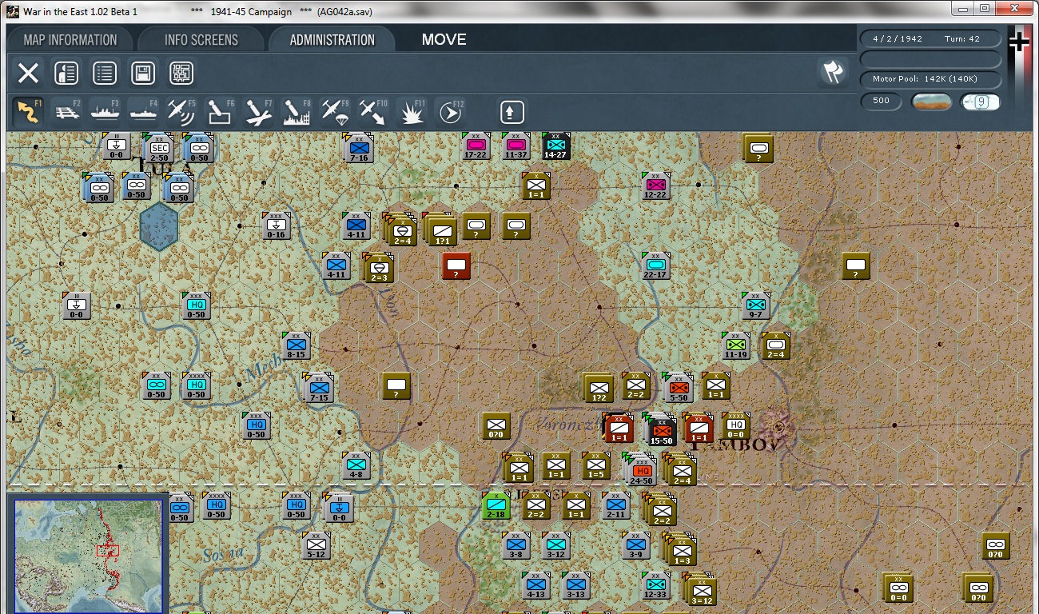This screenshot has width=1039, height=614.
Task: Select the grey counter labeled 0-16
Action: click(x=277, y=225)
